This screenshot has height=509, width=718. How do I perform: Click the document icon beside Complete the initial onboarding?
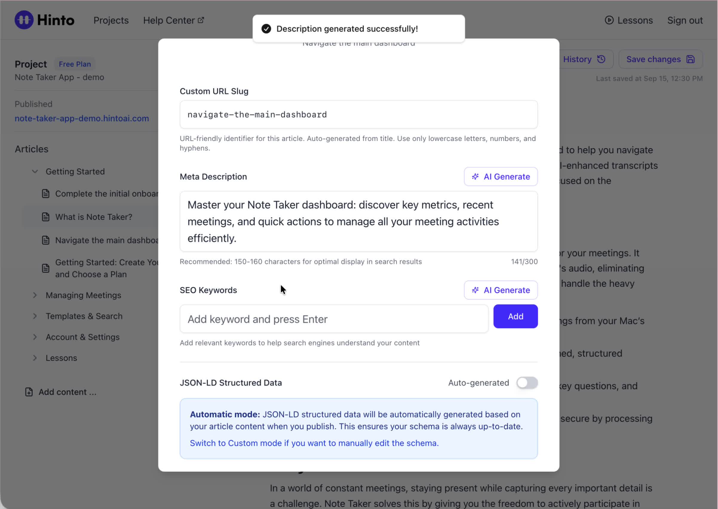(46, 194)
